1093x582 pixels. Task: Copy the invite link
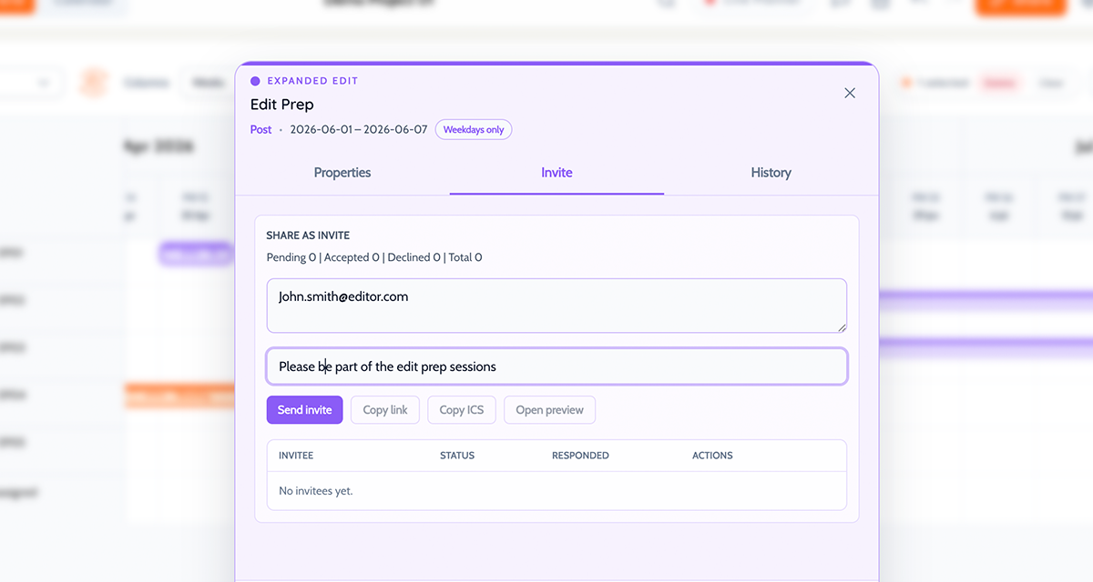(385, 410)
